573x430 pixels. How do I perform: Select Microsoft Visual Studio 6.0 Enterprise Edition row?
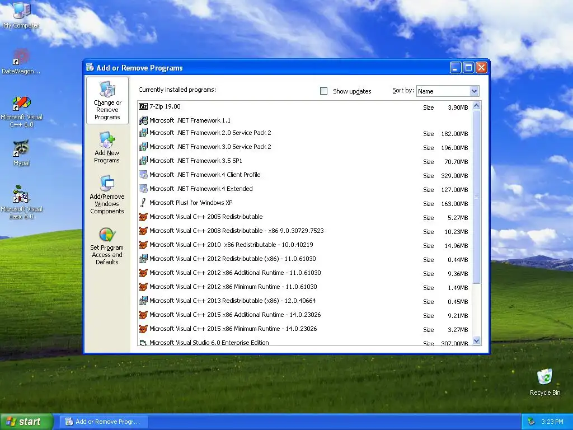click(305, 343)
